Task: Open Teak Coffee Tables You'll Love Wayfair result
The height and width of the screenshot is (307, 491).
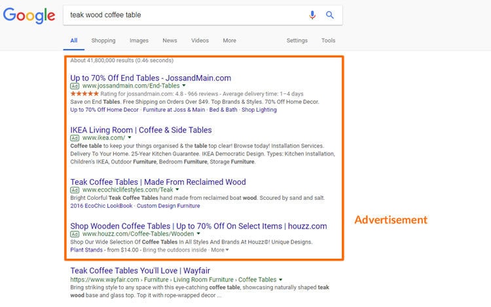Action: coord(140,270)
